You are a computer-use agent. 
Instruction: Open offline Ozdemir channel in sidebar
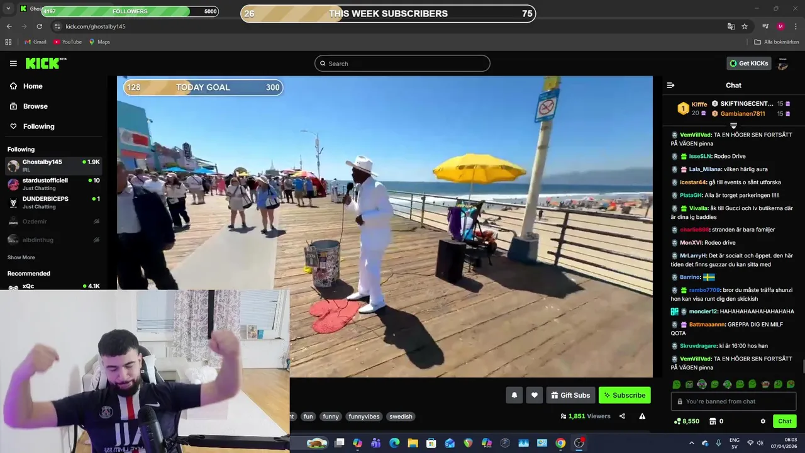click(53, 221)
